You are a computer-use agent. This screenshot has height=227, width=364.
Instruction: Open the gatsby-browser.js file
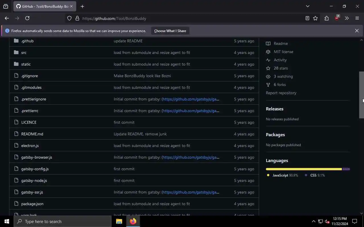(x=37, y=157)
